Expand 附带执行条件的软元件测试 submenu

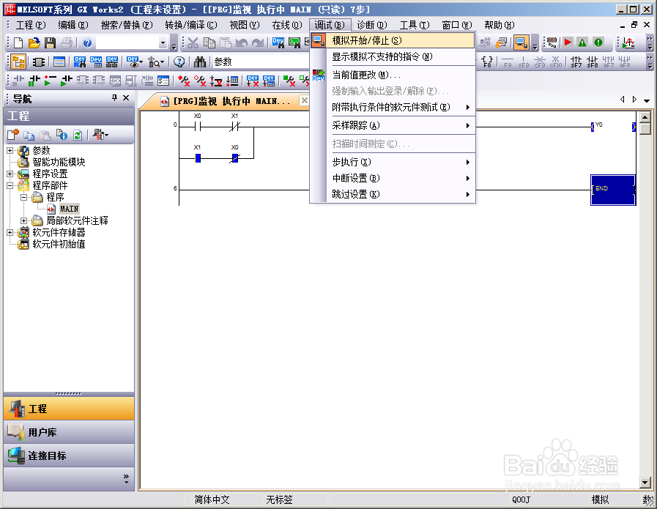point(393,107)
